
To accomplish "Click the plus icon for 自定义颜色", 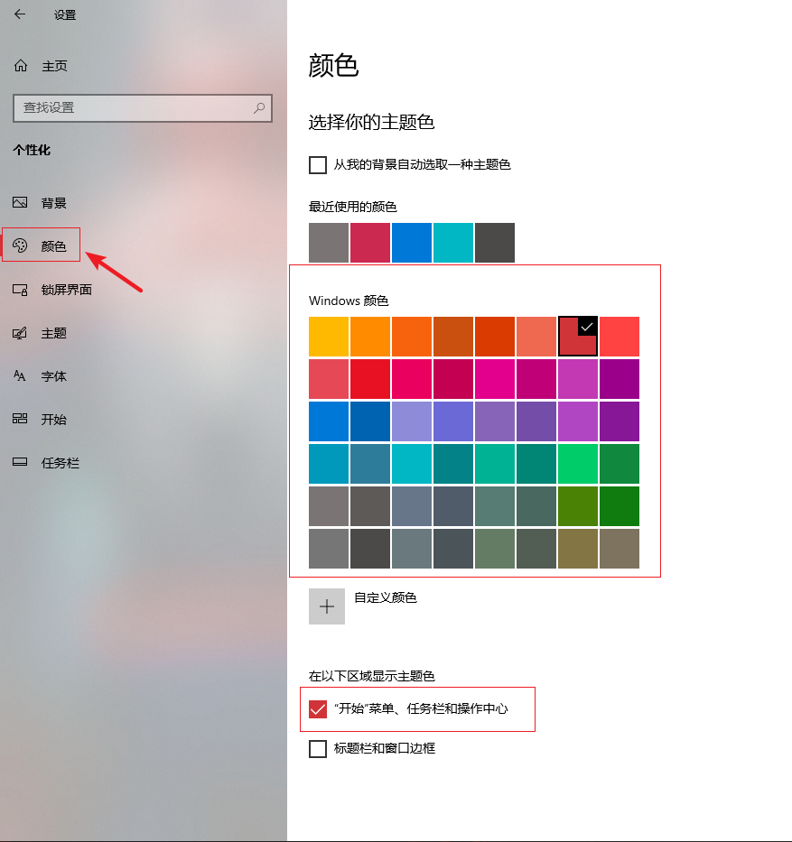I will pos(327,606).
